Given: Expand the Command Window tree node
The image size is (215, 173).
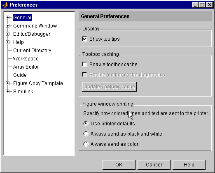Looking at the screenshot, I should pyautogui.click(x=8, y=26).
